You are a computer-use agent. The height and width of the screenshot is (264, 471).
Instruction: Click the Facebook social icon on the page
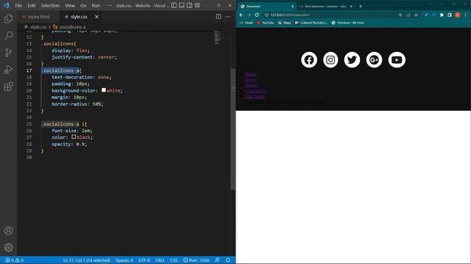pyautogui.click(x=309, y=60)
